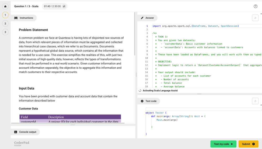Go to question 2

tap(5, 24)
